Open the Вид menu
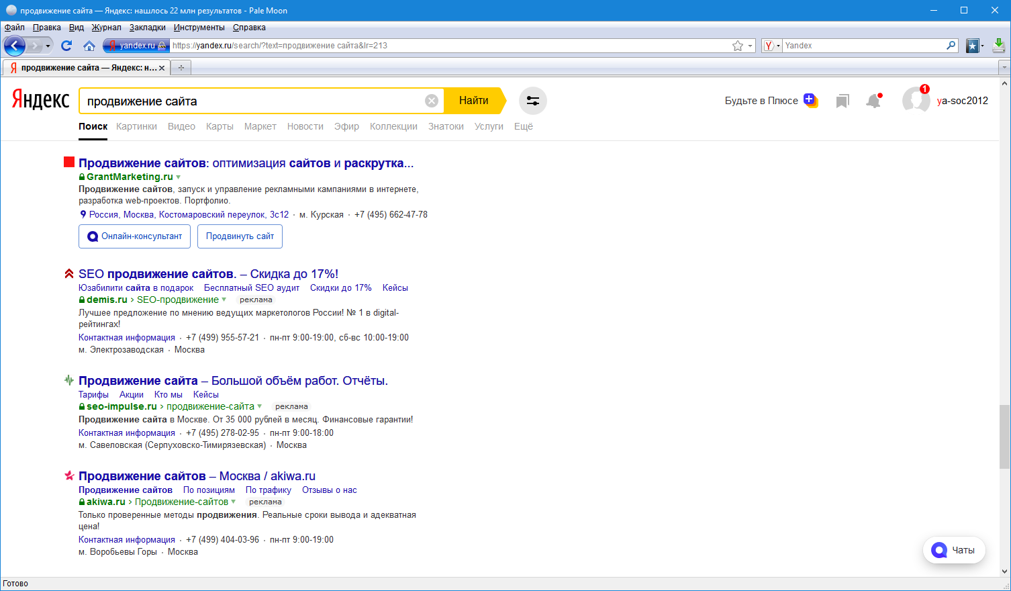Image resolution: width=1011 pixels, height=591 pixels. [77, 28]
